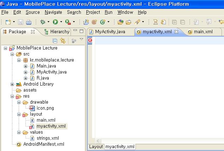Open the New Java Class dropdown arrow
224x151 pixels.
pyautogui.click(x=108, y=22)
